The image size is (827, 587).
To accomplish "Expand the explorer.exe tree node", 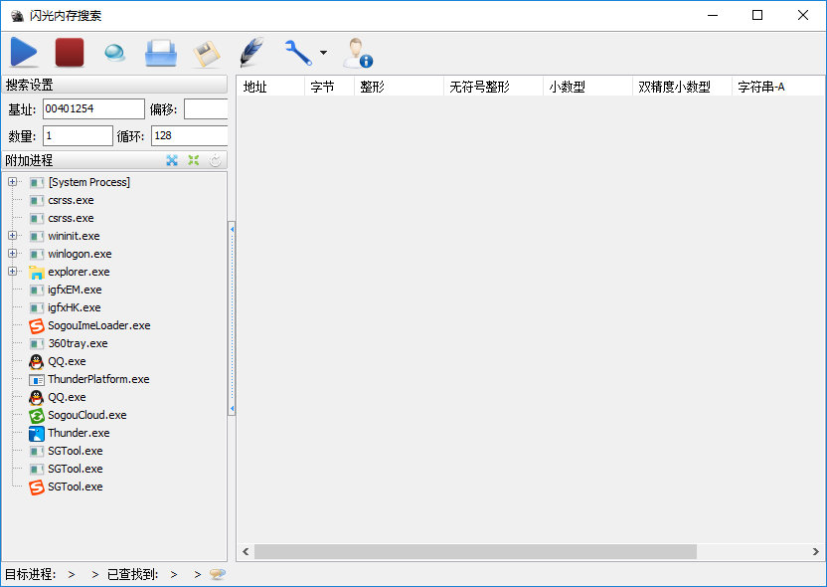I will [x=12, y=272].
